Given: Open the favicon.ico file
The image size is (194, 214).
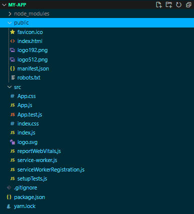Looking at the screenshot, I should pos(30,32).
